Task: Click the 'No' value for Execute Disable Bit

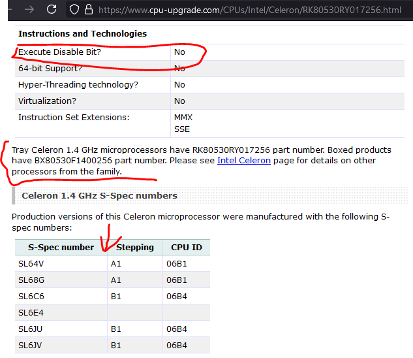Action: (x=179, y=52)
